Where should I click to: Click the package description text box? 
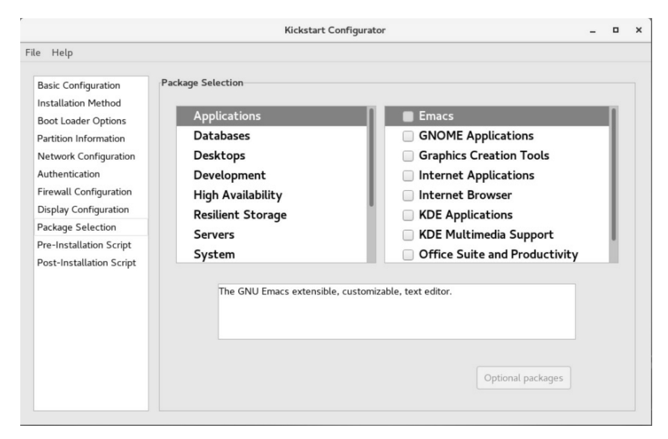point(397,311)
